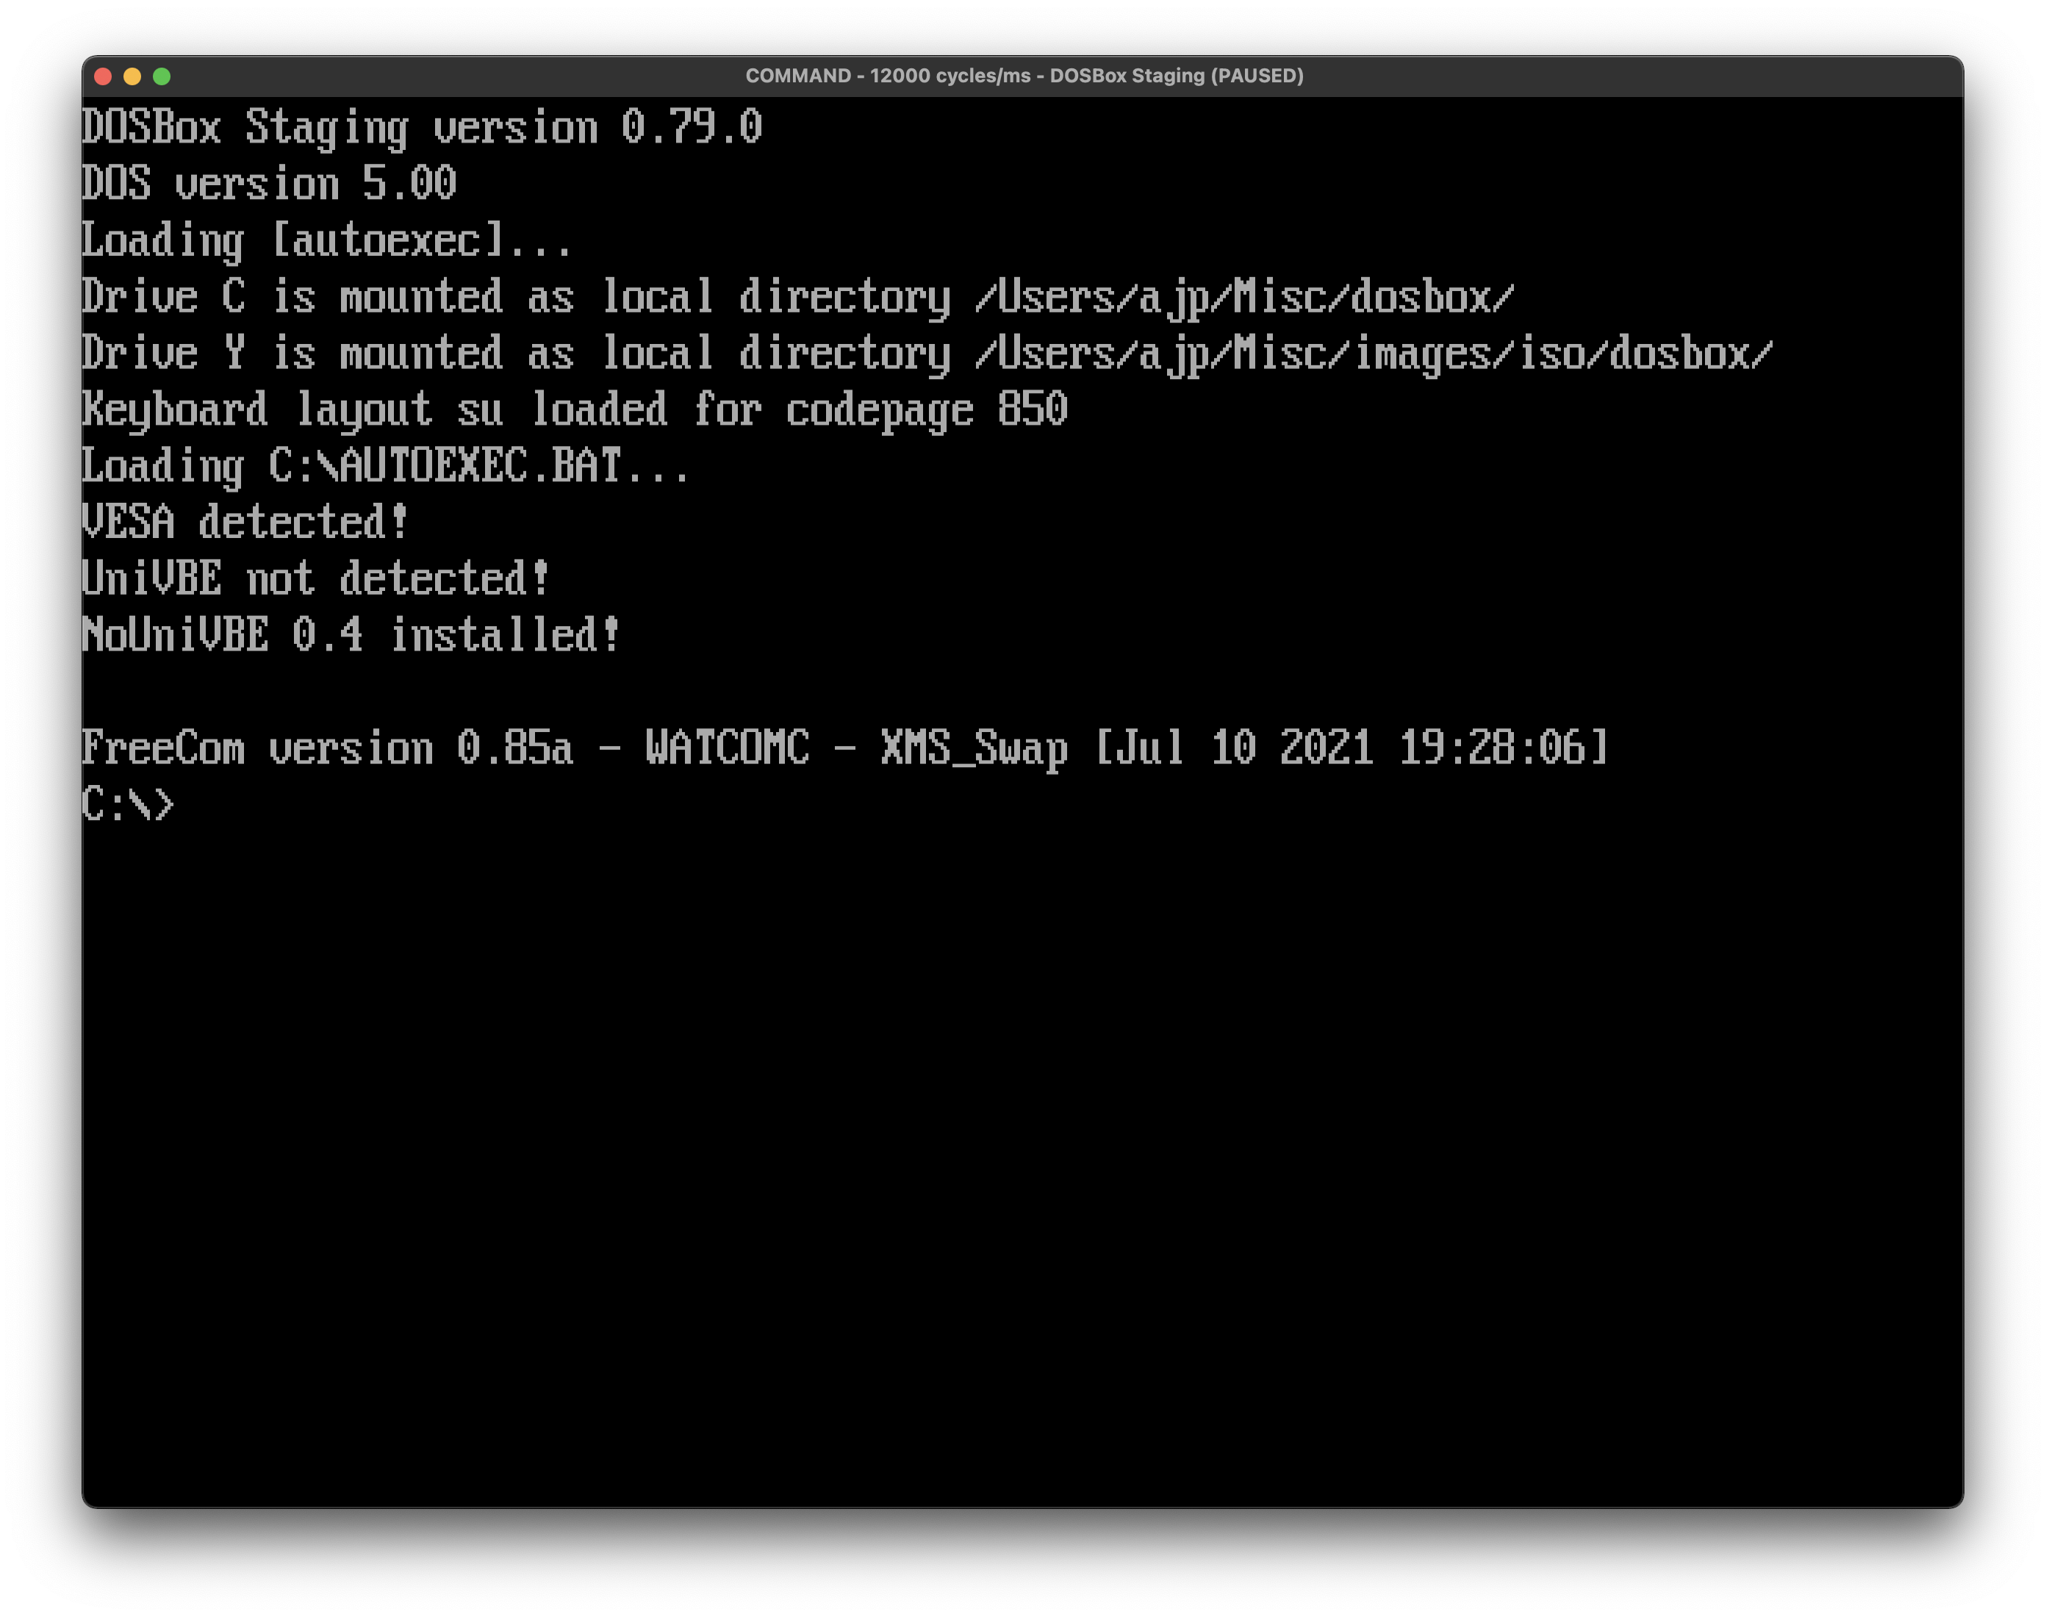Place cursor at the C:\> prompt

click(129, 804)
